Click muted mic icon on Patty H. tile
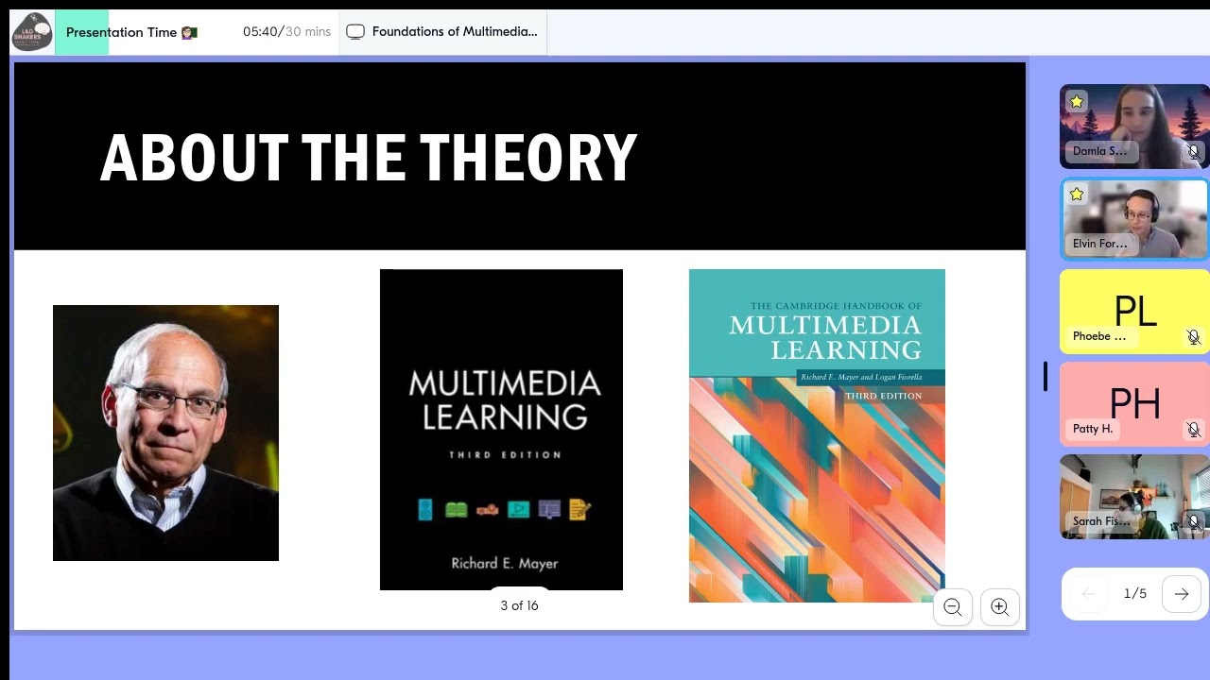The image size is (1210, 680). [1193, 429]
